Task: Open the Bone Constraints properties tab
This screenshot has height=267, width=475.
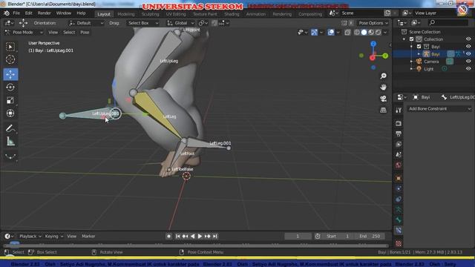Action: 399,231
